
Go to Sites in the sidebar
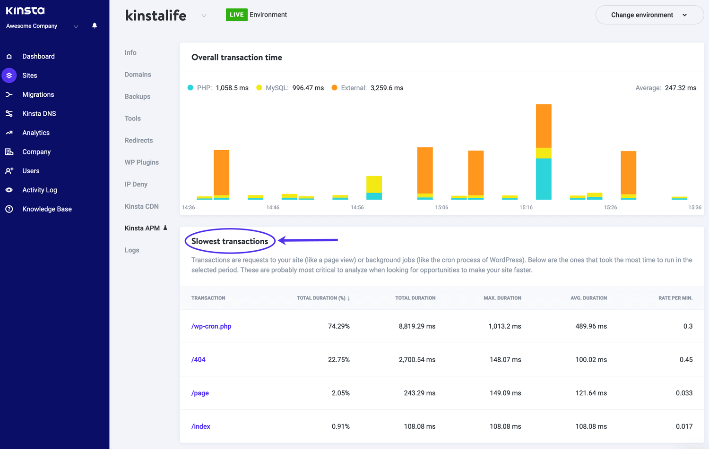click(30, 76)
